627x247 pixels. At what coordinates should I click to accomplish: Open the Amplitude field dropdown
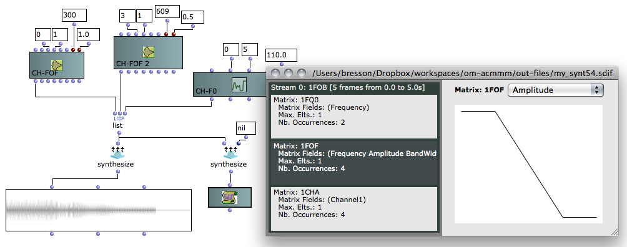point(555,90)
